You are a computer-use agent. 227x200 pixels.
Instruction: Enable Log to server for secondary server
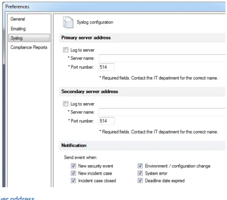coord(66,104)
